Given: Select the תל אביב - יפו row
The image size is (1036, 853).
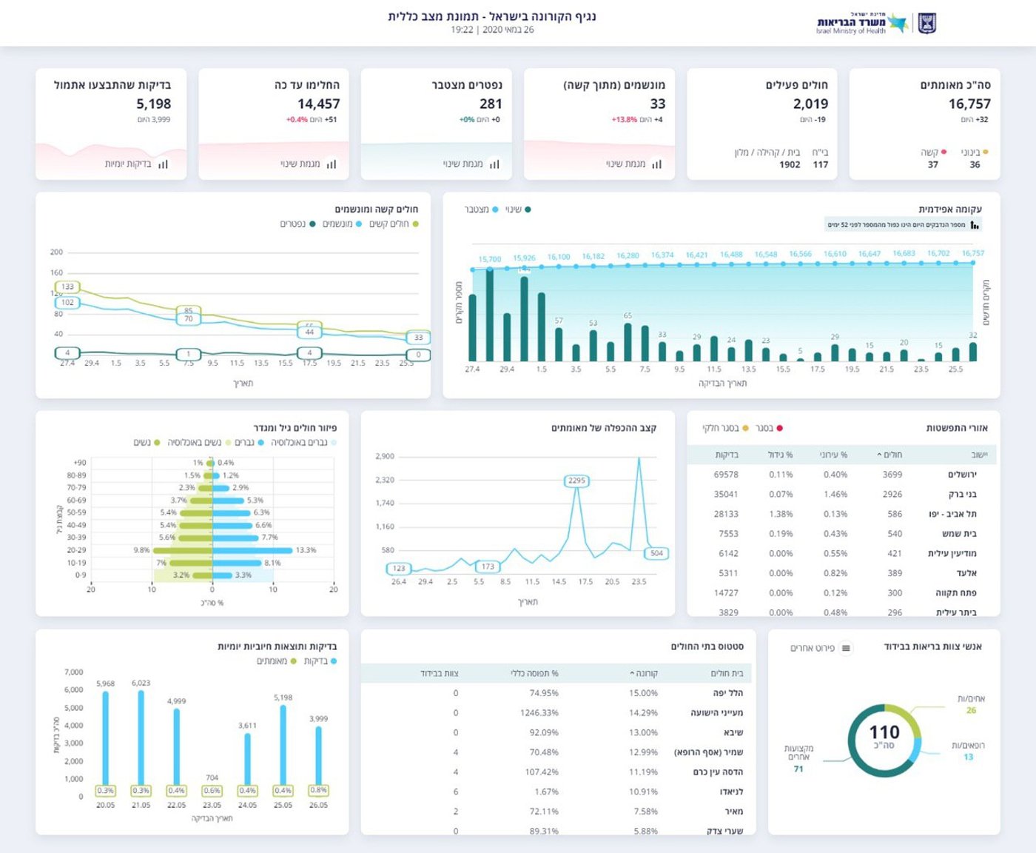Looking at the screenshot, I should [x=843, y=514].
